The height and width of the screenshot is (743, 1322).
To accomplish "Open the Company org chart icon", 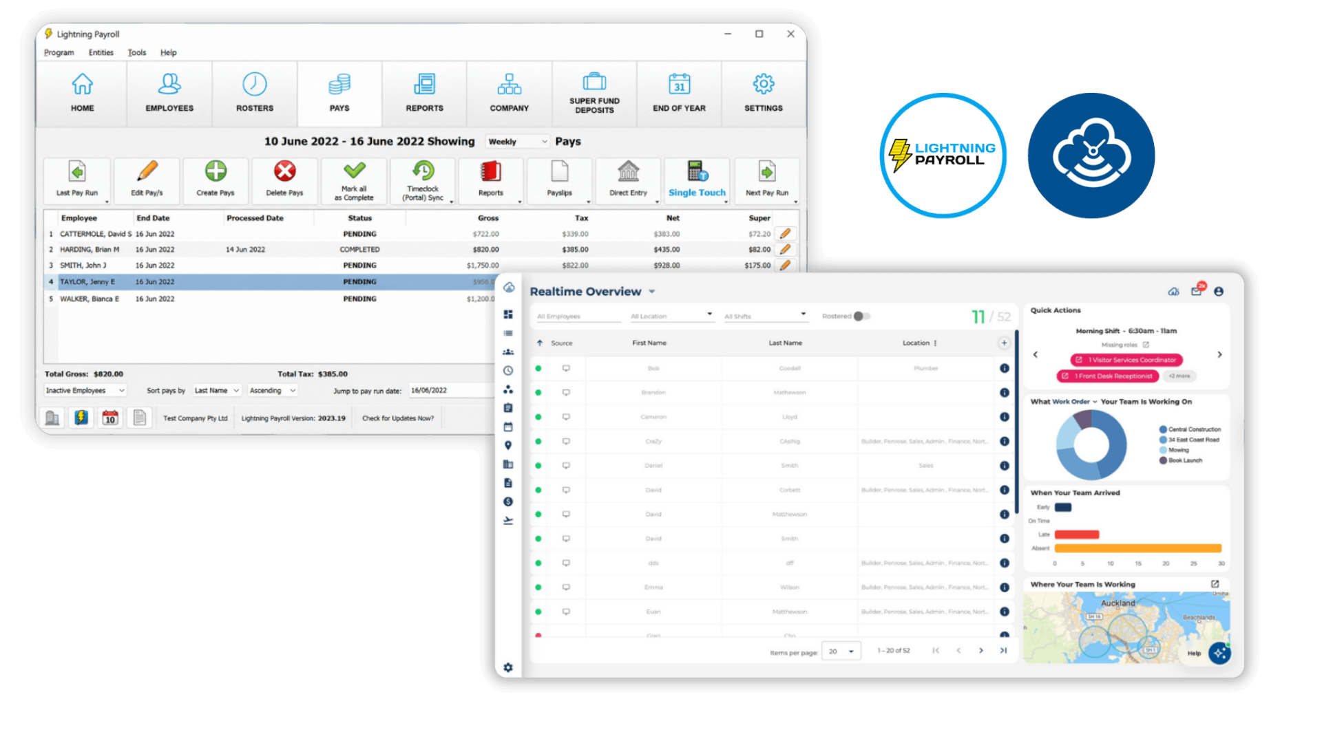I will pyautogui.click(x=510, y=84).
